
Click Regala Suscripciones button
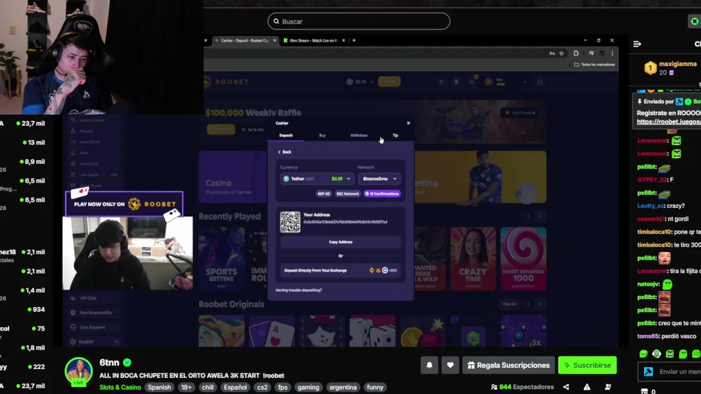(508, 365)
